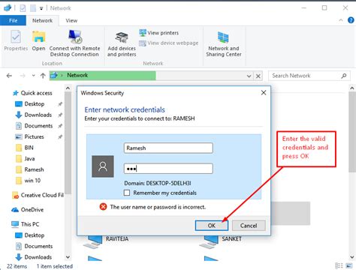The width and height of the screenshot is (356, 270).
Task: Click main pane scroll up arrow
Action: click(x=352, y=88)
